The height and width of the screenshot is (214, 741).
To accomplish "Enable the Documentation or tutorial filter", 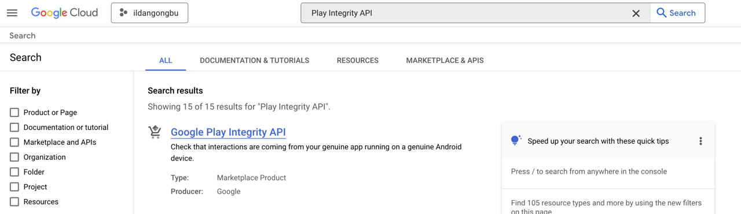I will [14, 127].
